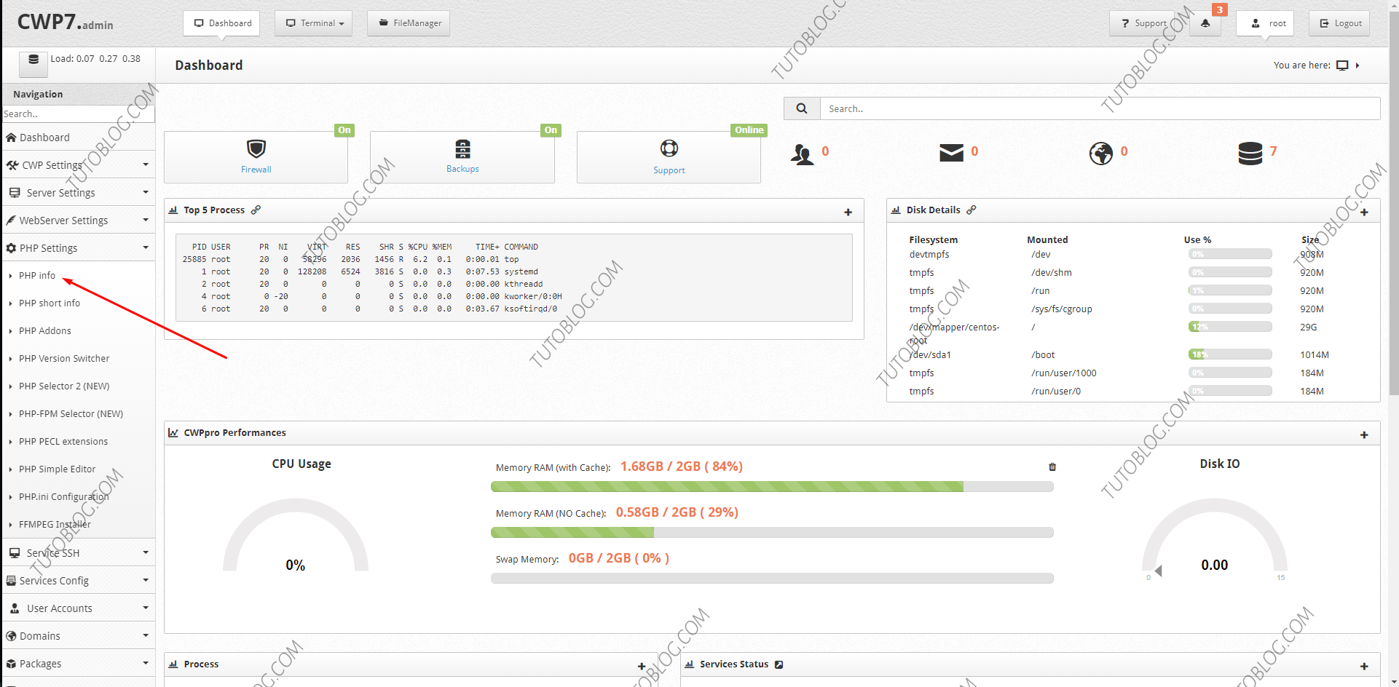The height and width of the screenshot is (687, 1399).
Task: Open PHP PECL extensions
Action: [63, 442]
